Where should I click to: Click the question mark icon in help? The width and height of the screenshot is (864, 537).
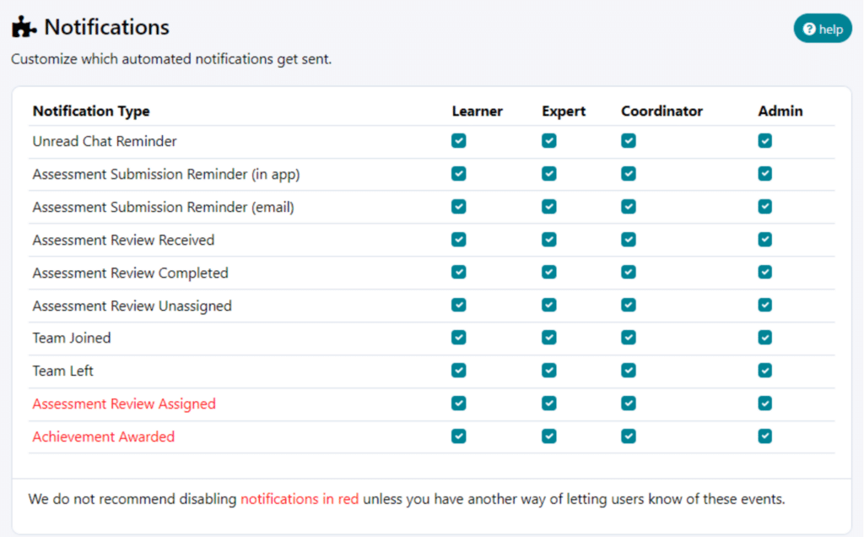click(x=809, y=30)
